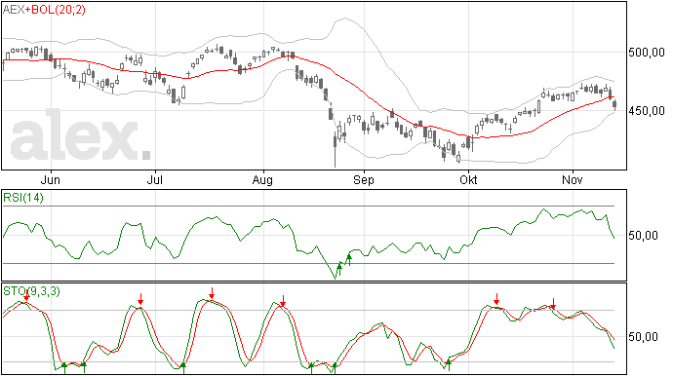Click the Jul month axis label

(154, 179)
